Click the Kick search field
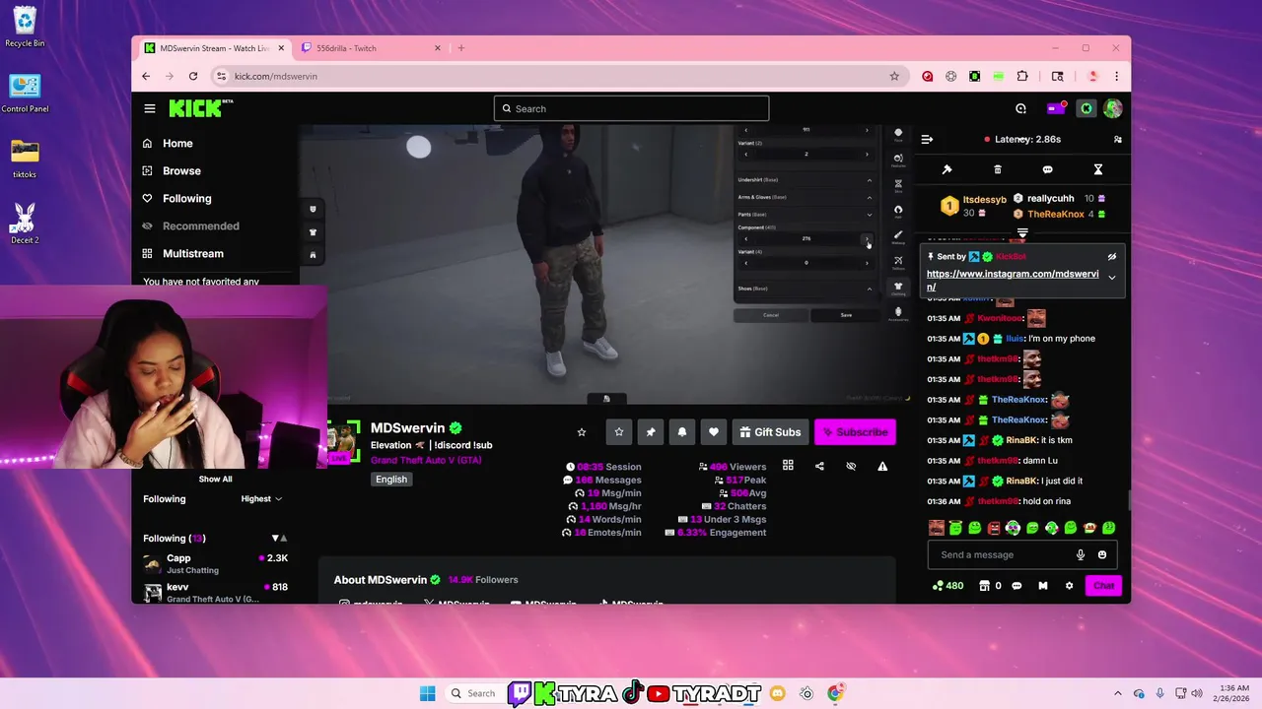This screenshot has width=1262, height=709. point(631,108)
